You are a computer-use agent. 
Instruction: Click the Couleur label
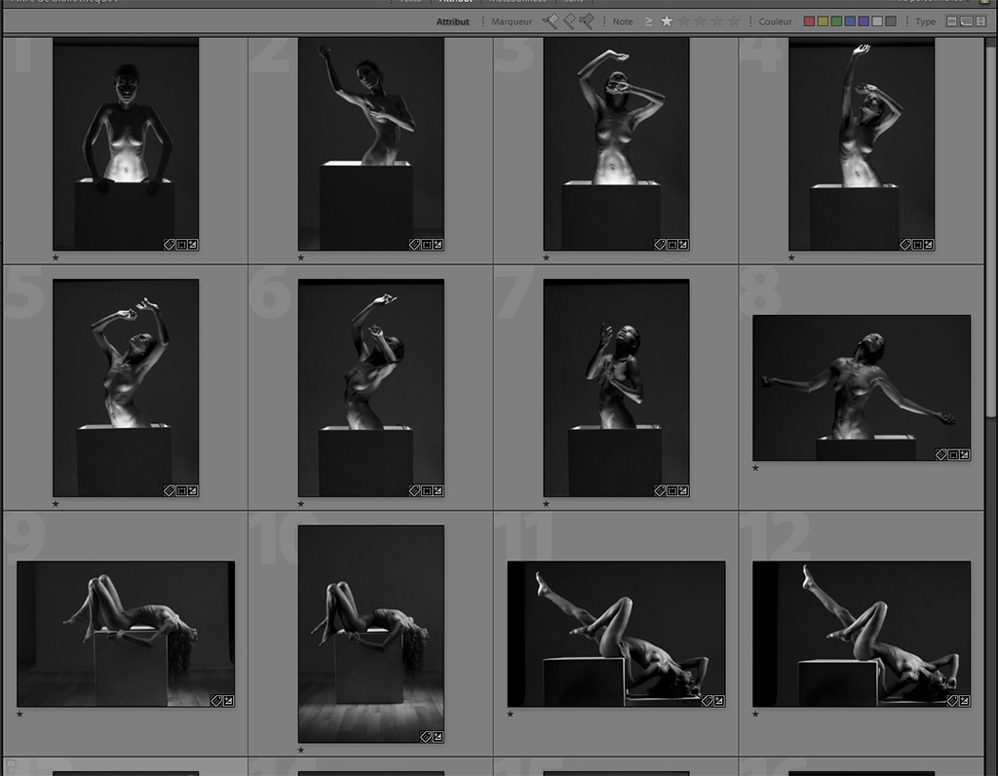tap(775, 21)
